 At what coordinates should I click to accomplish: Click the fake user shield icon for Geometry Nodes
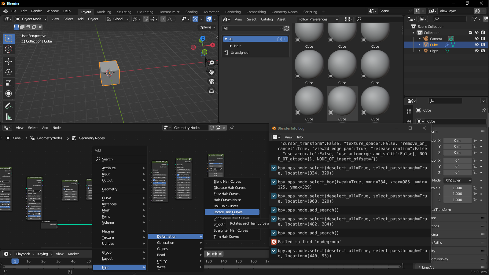pyautogui.click(x=211, y=128)
